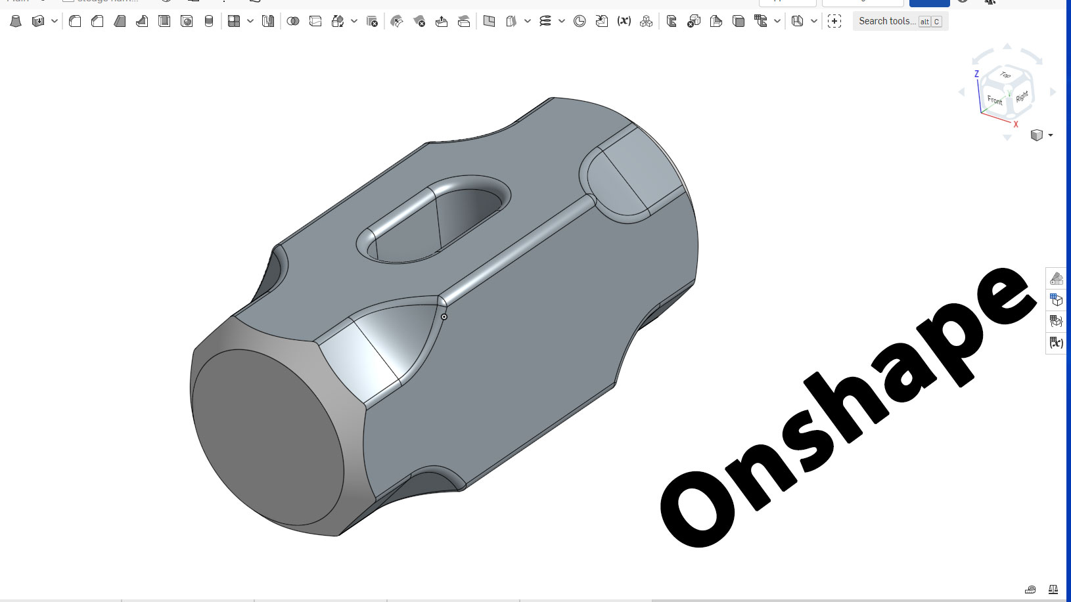
Task: Expand the Frame tool dropdown
Action: pos(814,22)
